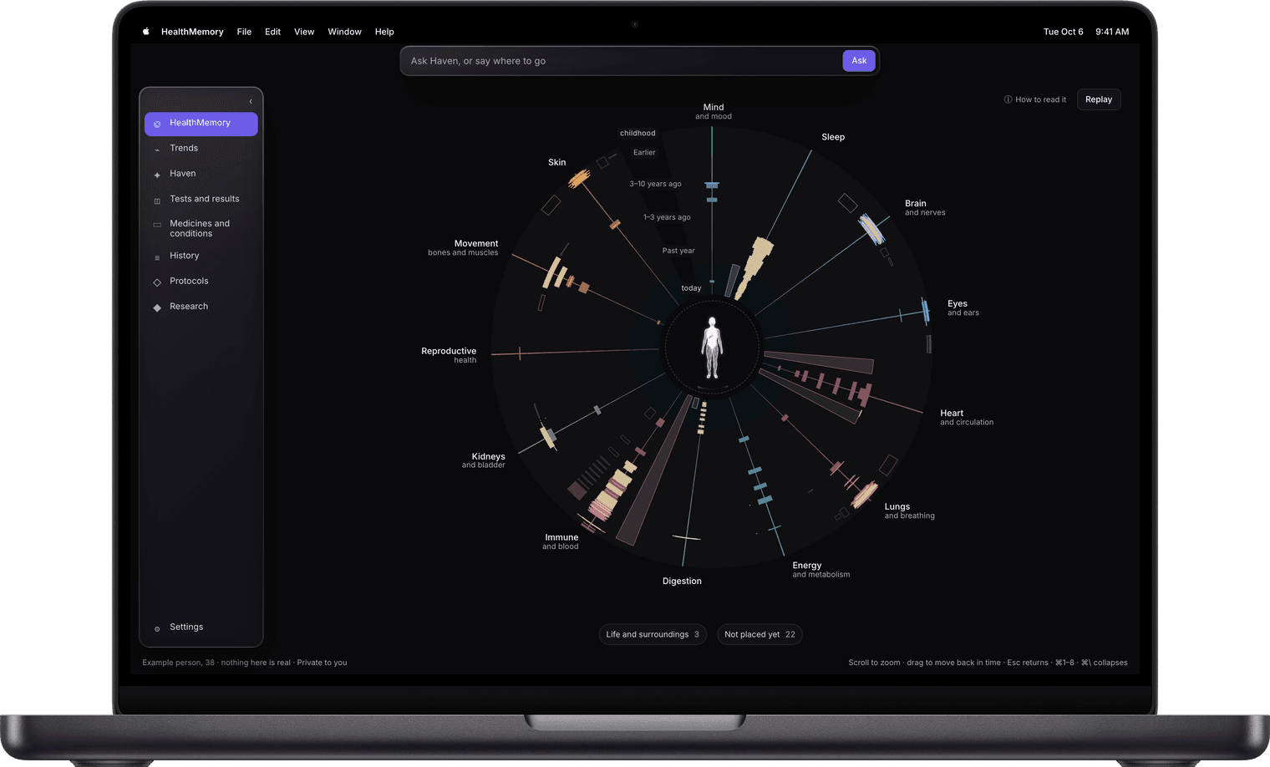Click the HealthMemory sidebar icon
This screenshot has height=767, width=1270.
[x=157, y=124]
